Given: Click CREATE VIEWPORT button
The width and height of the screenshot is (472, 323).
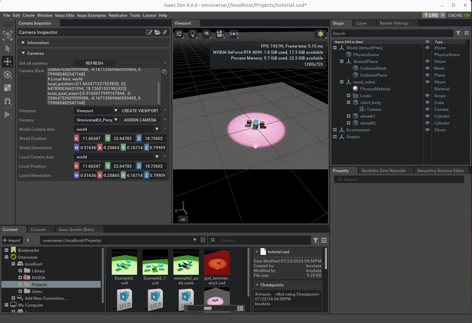Looking at the screenshot, I should [140, 111].
